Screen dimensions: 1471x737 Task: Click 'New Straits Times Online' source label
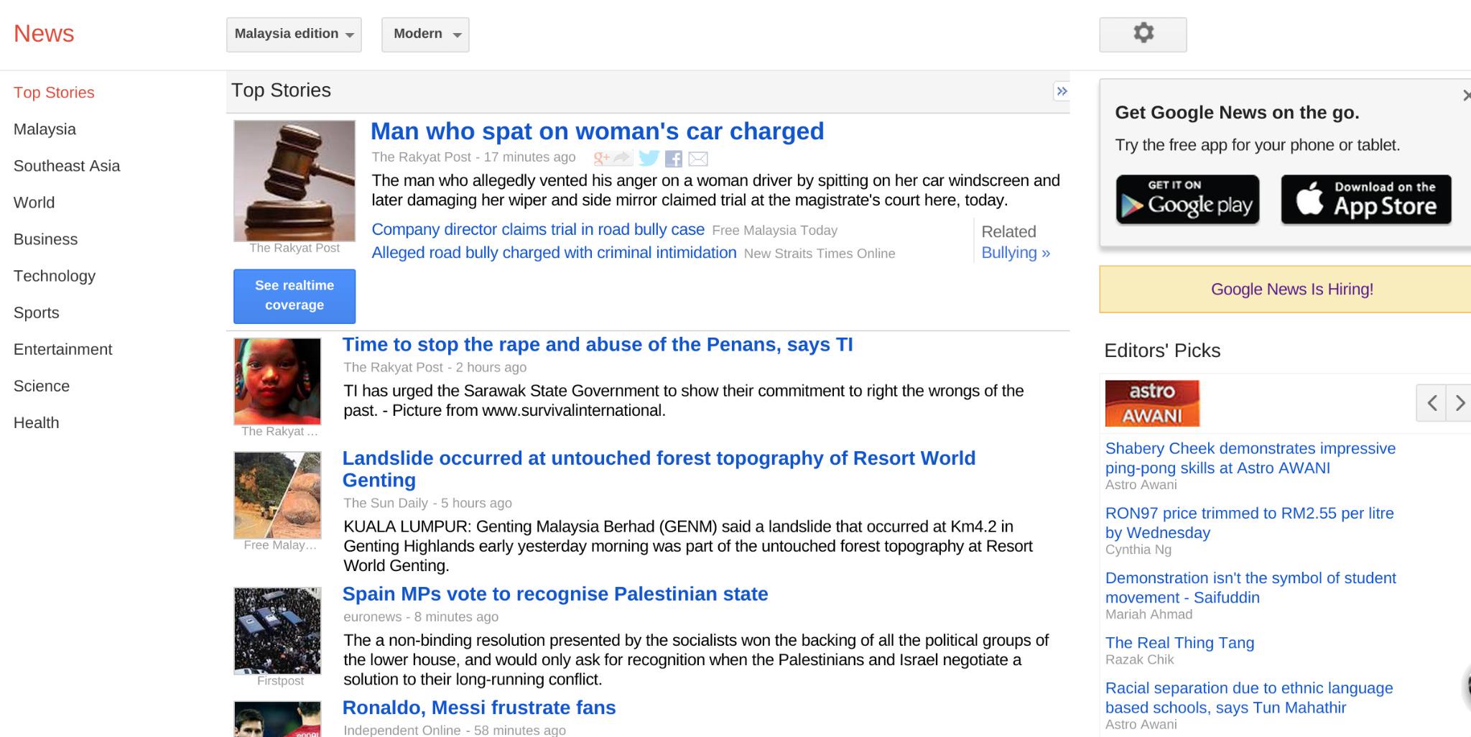pyautogui.click(x=820, y=254)
